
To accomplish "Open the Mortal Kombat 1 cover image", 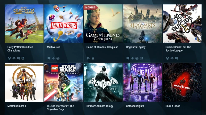I will point(24,82).
